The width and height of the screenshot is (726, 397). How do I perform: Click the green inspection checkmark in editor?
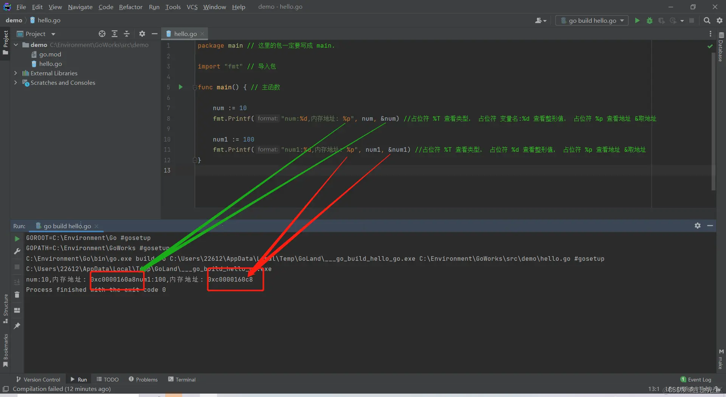tap(710, 46)
